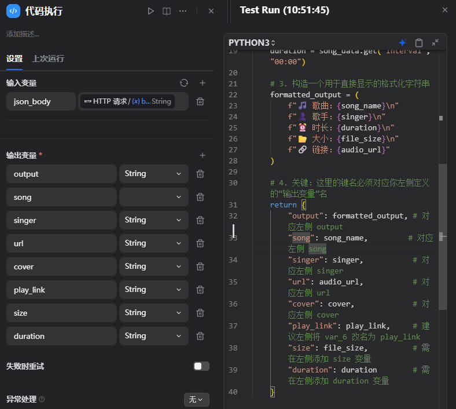Open type dropdown for singer
The image size is (456, 409).
click(154, 220)
